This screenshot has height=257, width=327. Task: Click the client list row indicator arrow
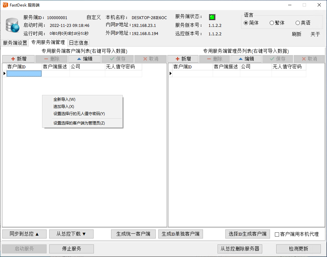[5, 74]
